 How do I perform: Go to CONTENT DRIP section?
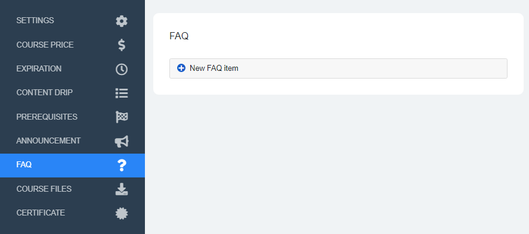pos(72,93)
